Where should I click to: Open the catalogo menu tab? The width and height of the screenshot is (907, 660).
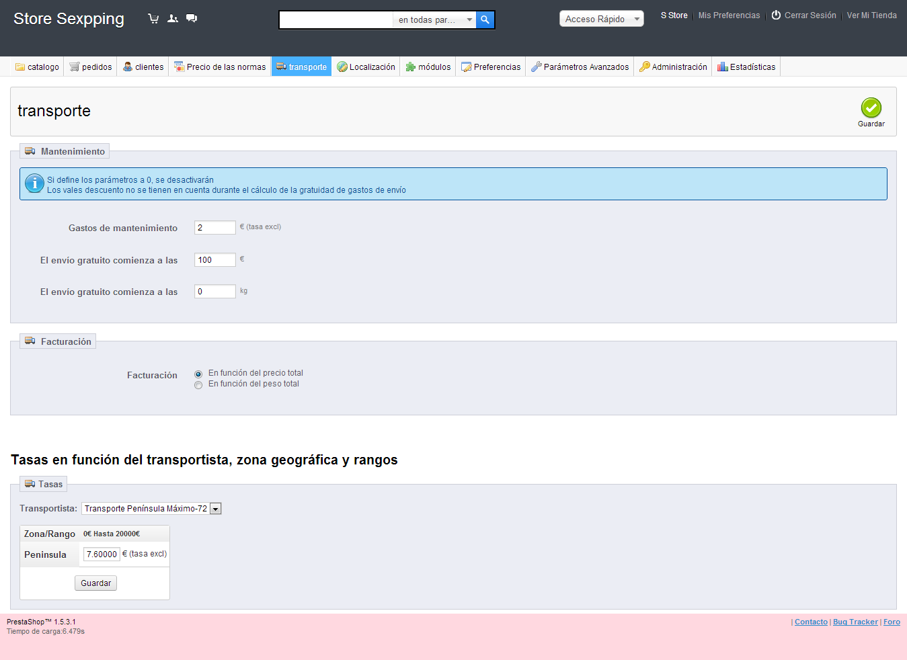coord(37,67)
